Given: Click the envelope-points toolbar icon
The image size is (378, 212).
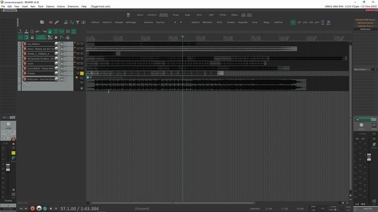Looking at the screenshot, I should (62, 38).
